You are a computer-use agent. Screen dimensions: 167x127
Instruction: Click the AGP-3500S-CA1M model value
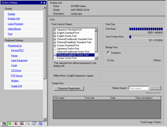(x=80, y=10)
